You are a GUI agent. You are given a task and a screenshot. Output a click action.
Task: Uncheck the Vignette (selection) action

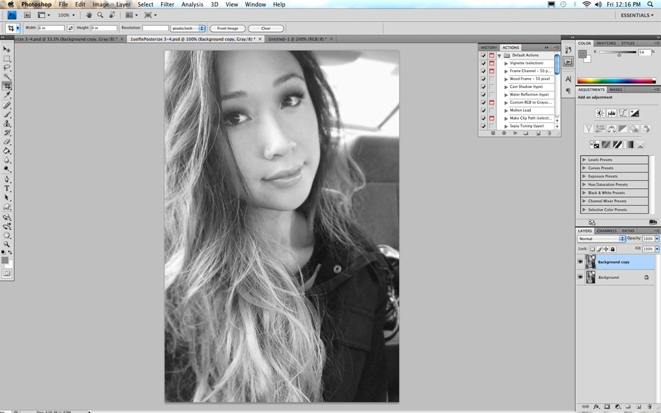484,63
